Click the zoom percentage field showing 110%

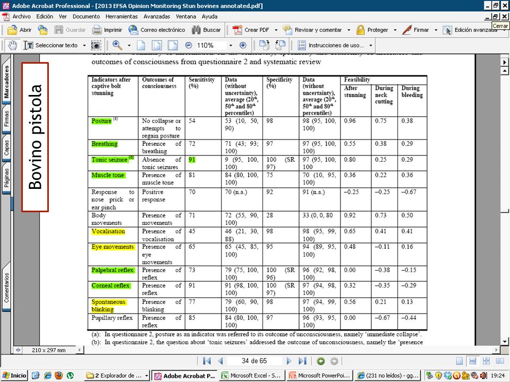tap(210, 46)
